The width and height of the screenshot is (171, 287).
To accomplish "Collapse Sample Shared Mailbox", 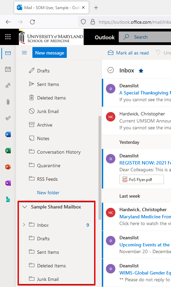I will click(25, 207).
